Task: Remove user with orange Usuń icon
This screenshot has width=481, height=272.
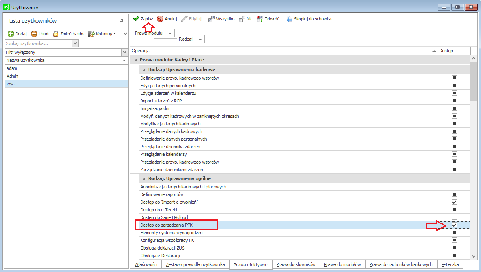Action: 34,34
